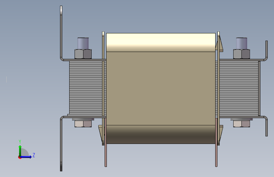
Task: Select the bright top band of the coil
Action: [x=161, y=42]
